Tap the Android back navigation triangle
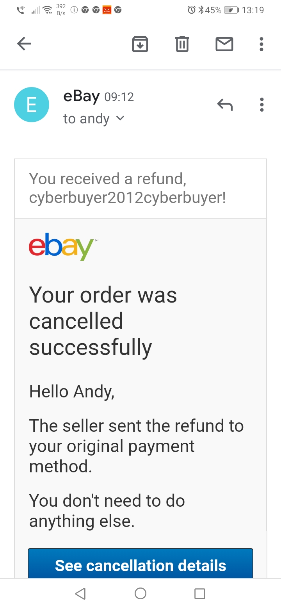The width and height of the screenshot is (281, 609). 80,594
